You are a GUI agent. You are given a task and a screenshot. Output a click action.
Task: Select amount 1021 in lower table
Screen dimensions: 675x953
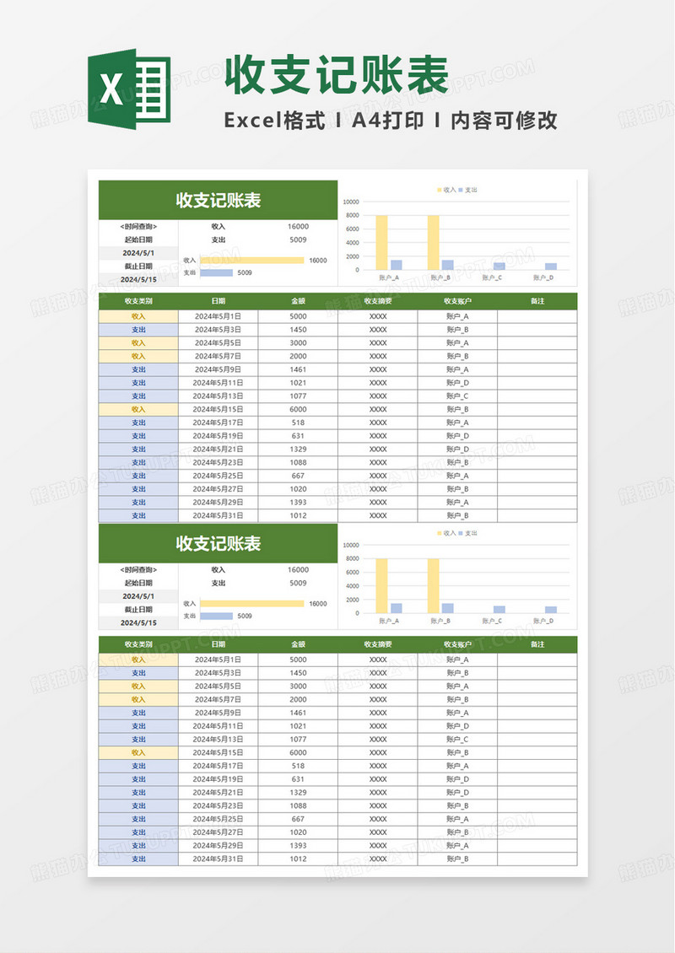[298, 726]
